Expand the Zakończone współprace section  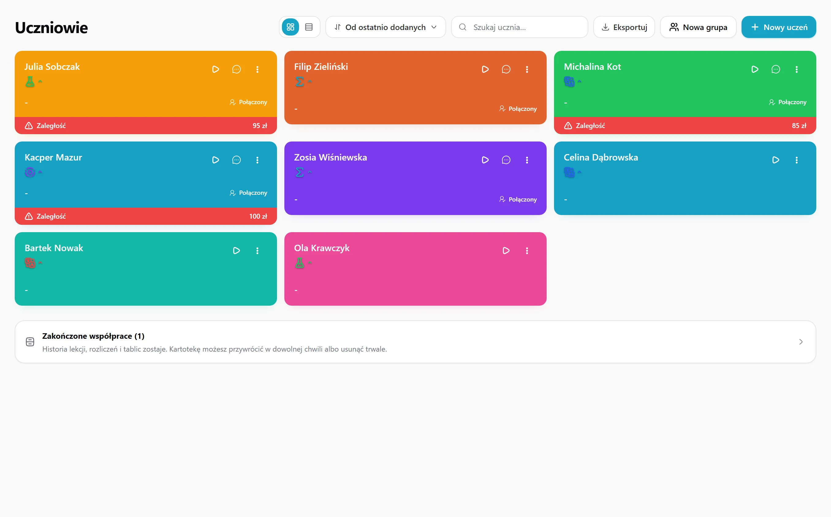(x=415, y=342)
